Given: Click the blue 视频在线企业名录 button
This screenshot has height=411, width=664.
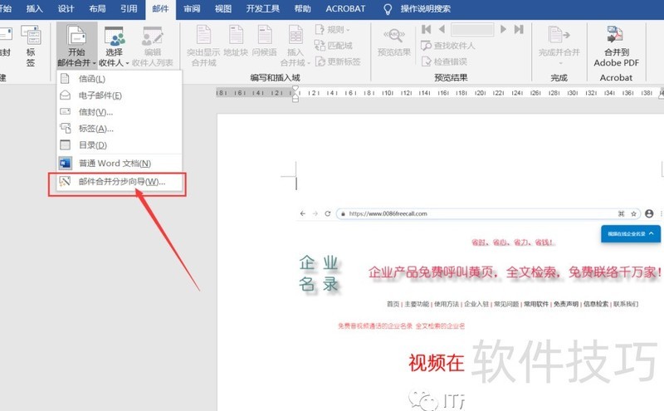Looking at the screenshot, I should point(631,233).
